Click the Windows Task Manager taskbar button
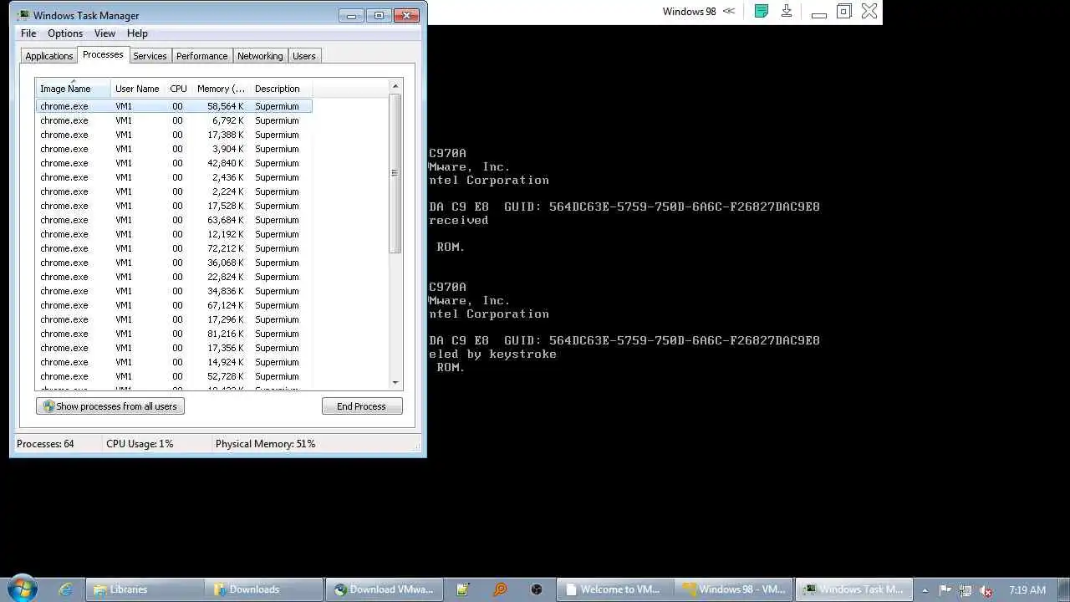The width and height of the screenshot is (1070, 602). pyautogui.click(x=853, y=589)
